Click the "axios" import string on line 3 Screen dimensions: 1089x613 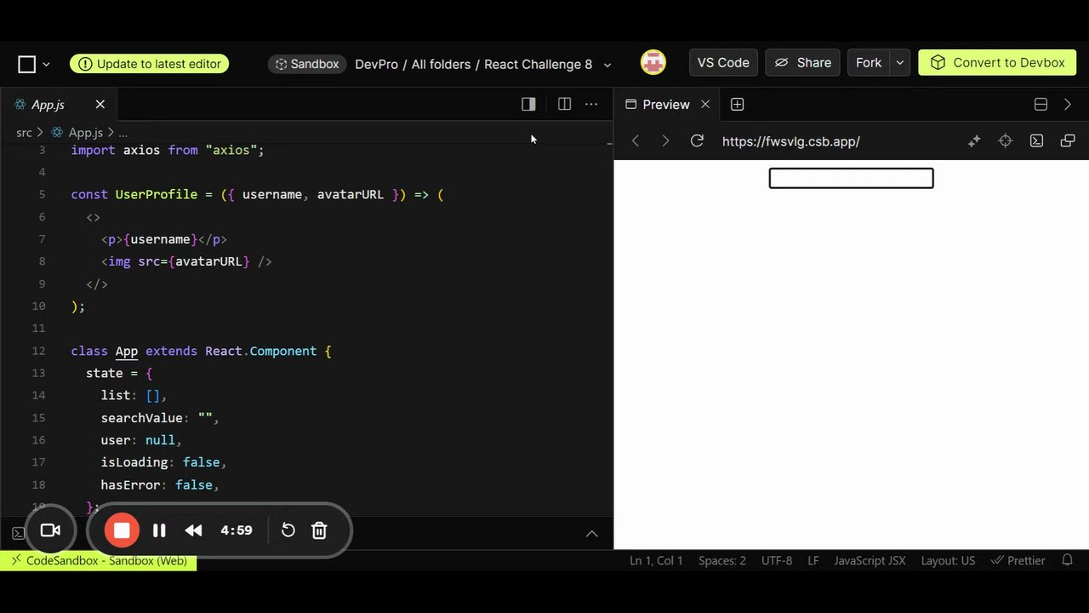point(231,150)
